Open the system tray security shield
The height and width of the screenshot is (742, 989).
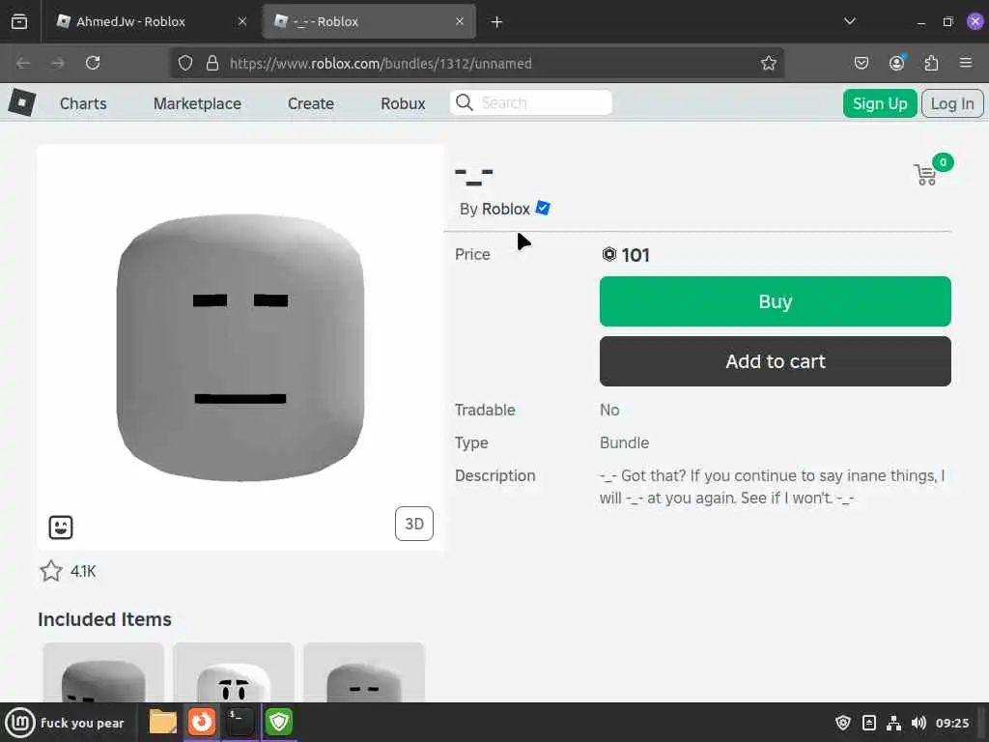[x=843, y=723]
